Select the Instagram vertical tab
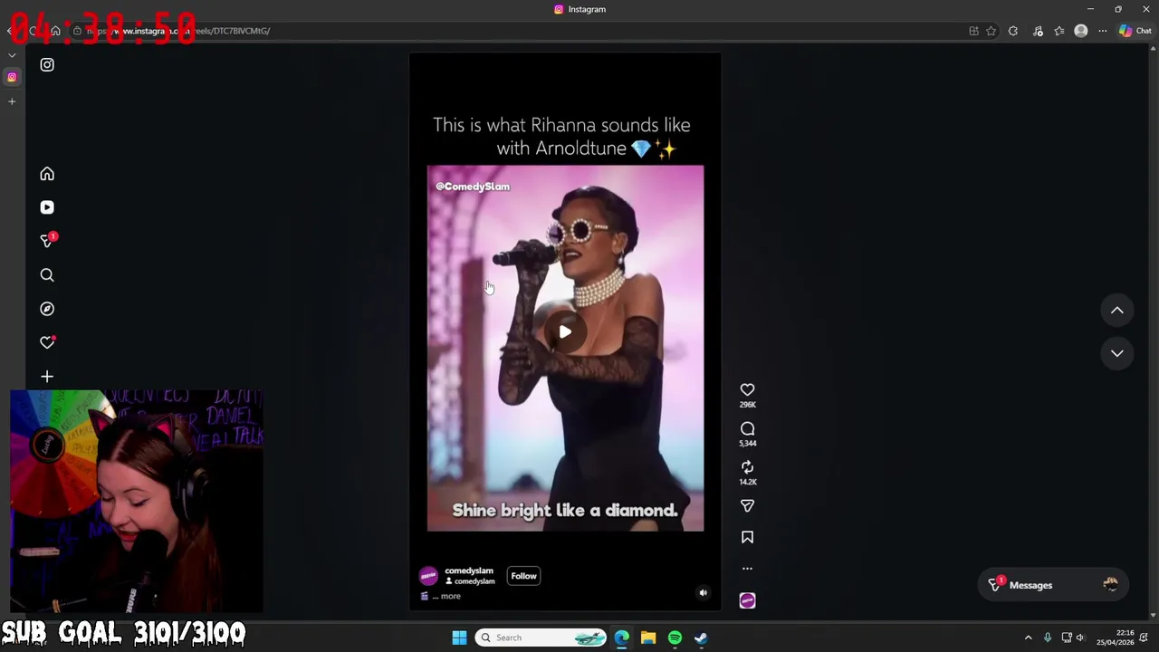Image resolution: width=1159 pixels, height=652 pixels. [12, 77]
